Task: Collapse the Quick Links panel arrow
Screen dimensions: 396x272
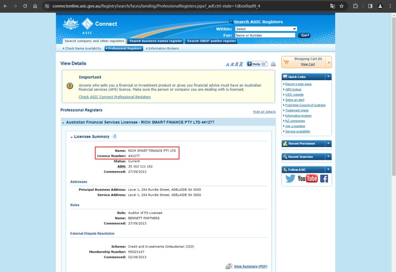Action: [328, 77]
